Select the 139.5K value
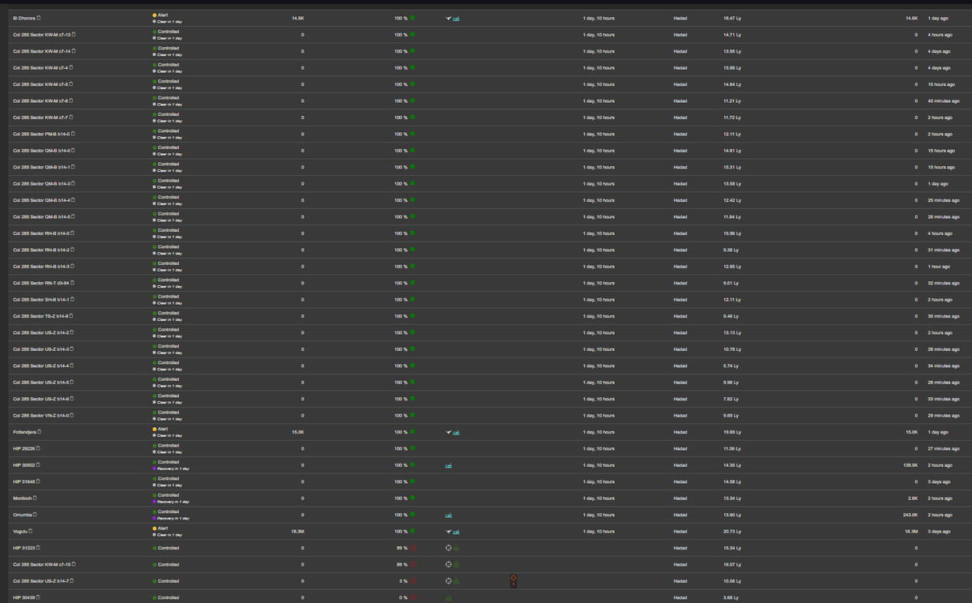Image resolution: width=972 pixels, height=603 pixels. [x=910, y=465]
